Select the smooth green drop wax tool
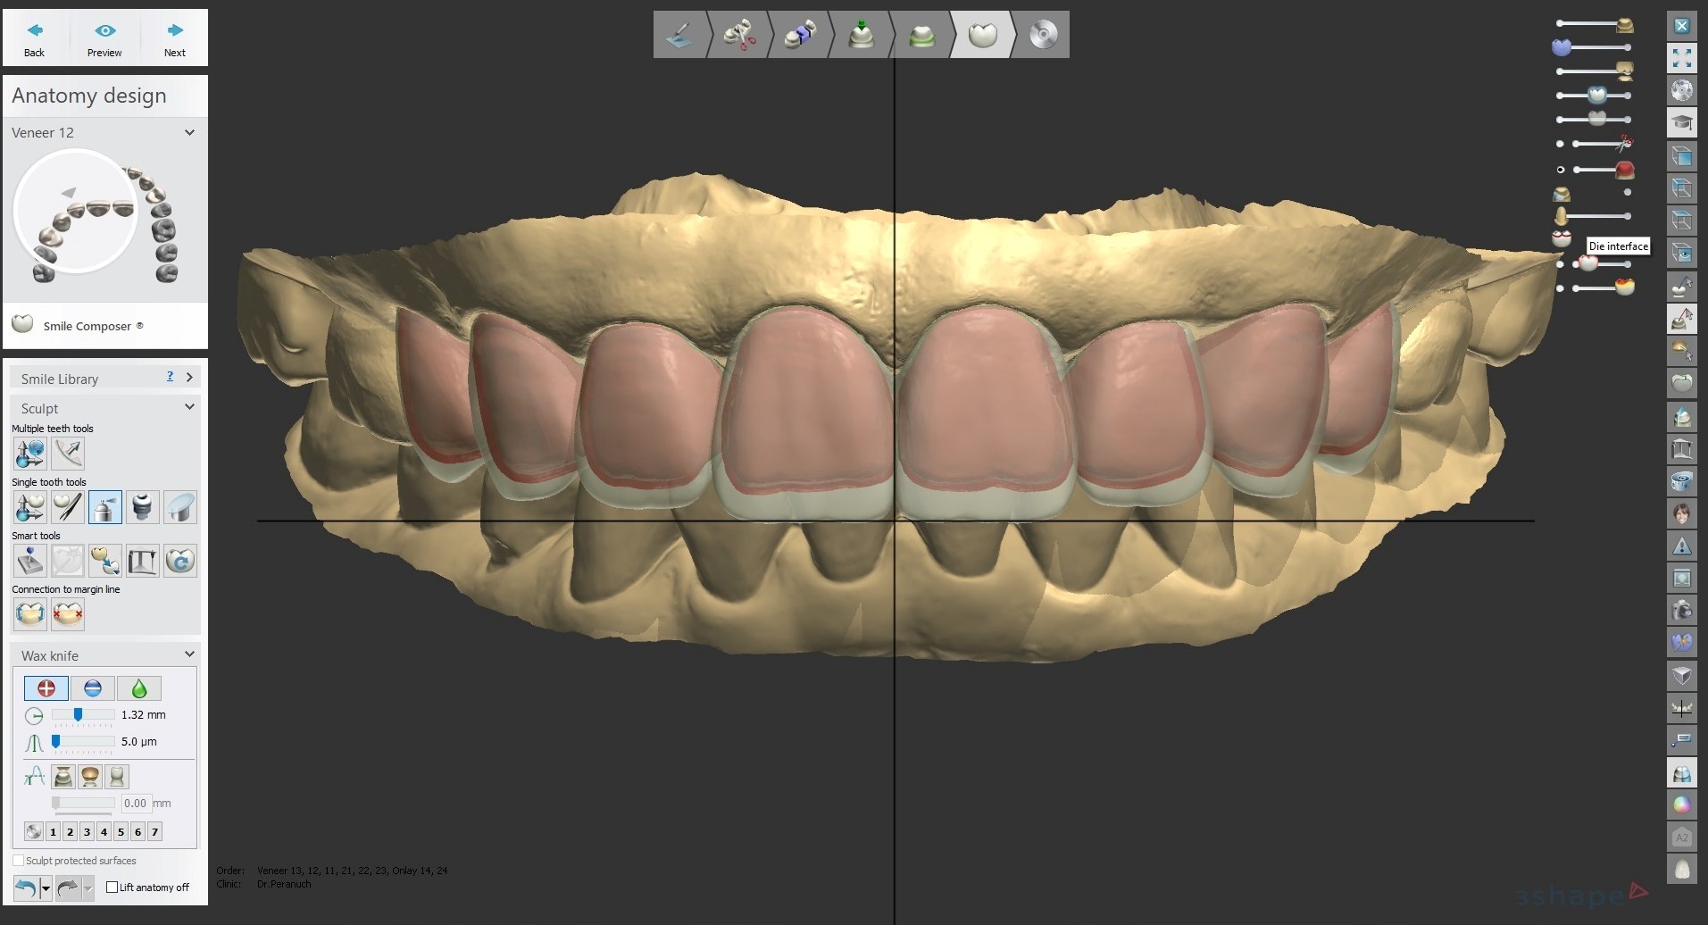Image resolution: width=1708 pixels, height=925 pixels. pos(139,687)
